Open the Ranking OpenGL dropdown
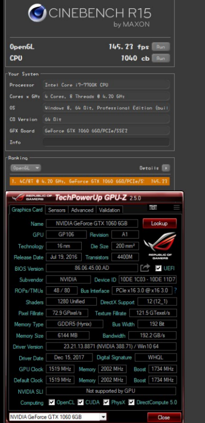 (26, 168)
